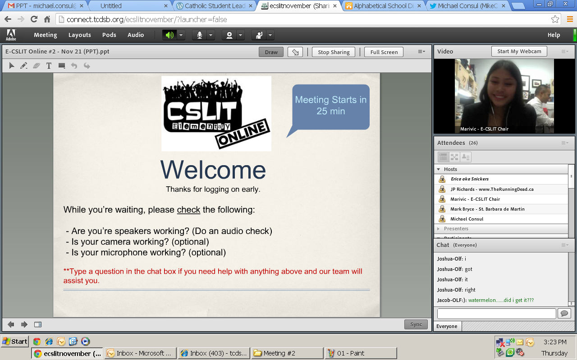The width and height of the screenshot is (577, 360).
Task: Select the arrow selection tool in the draw toolbar
Action: [12, 66]
